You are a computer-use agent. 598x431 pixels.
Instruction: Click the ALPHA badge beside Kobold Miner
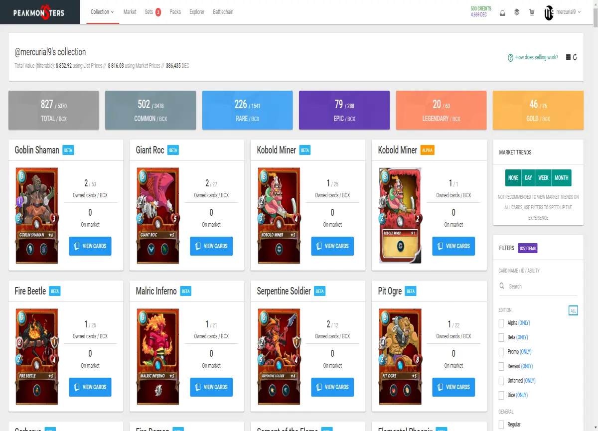pyautogui.click(x=427, y=150)
